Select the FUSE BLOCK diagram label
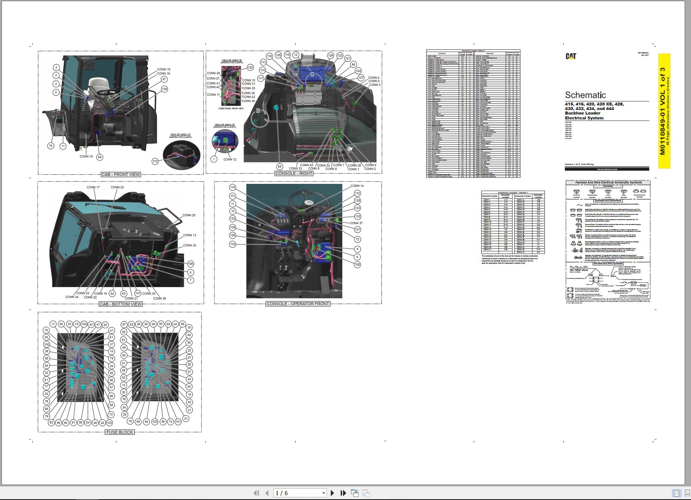The width and height of the screenshot is (691, 500). (120, 432)
